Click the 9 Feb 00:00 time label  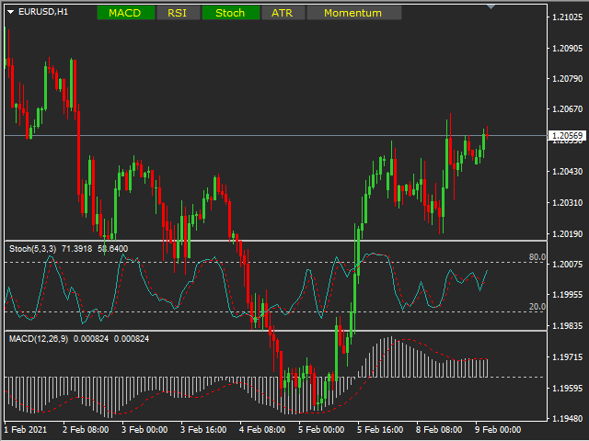498,430
